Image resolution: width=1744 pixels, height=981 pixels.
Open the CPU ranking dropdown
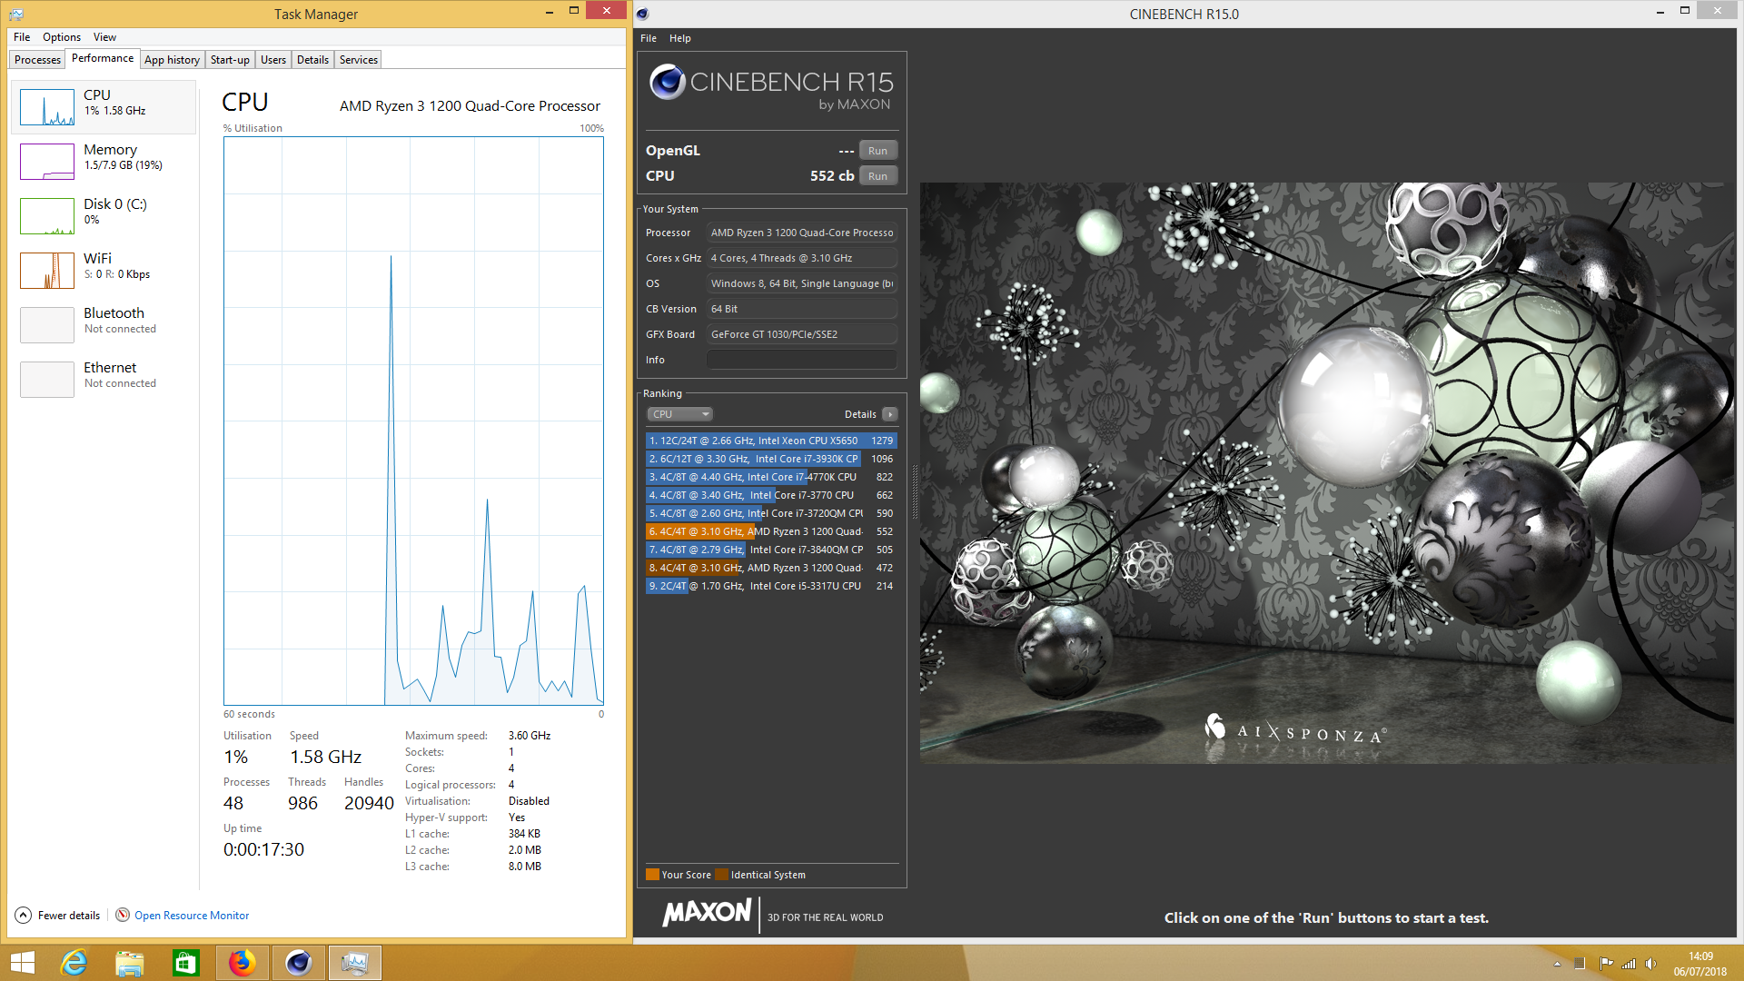pos(679,414)
